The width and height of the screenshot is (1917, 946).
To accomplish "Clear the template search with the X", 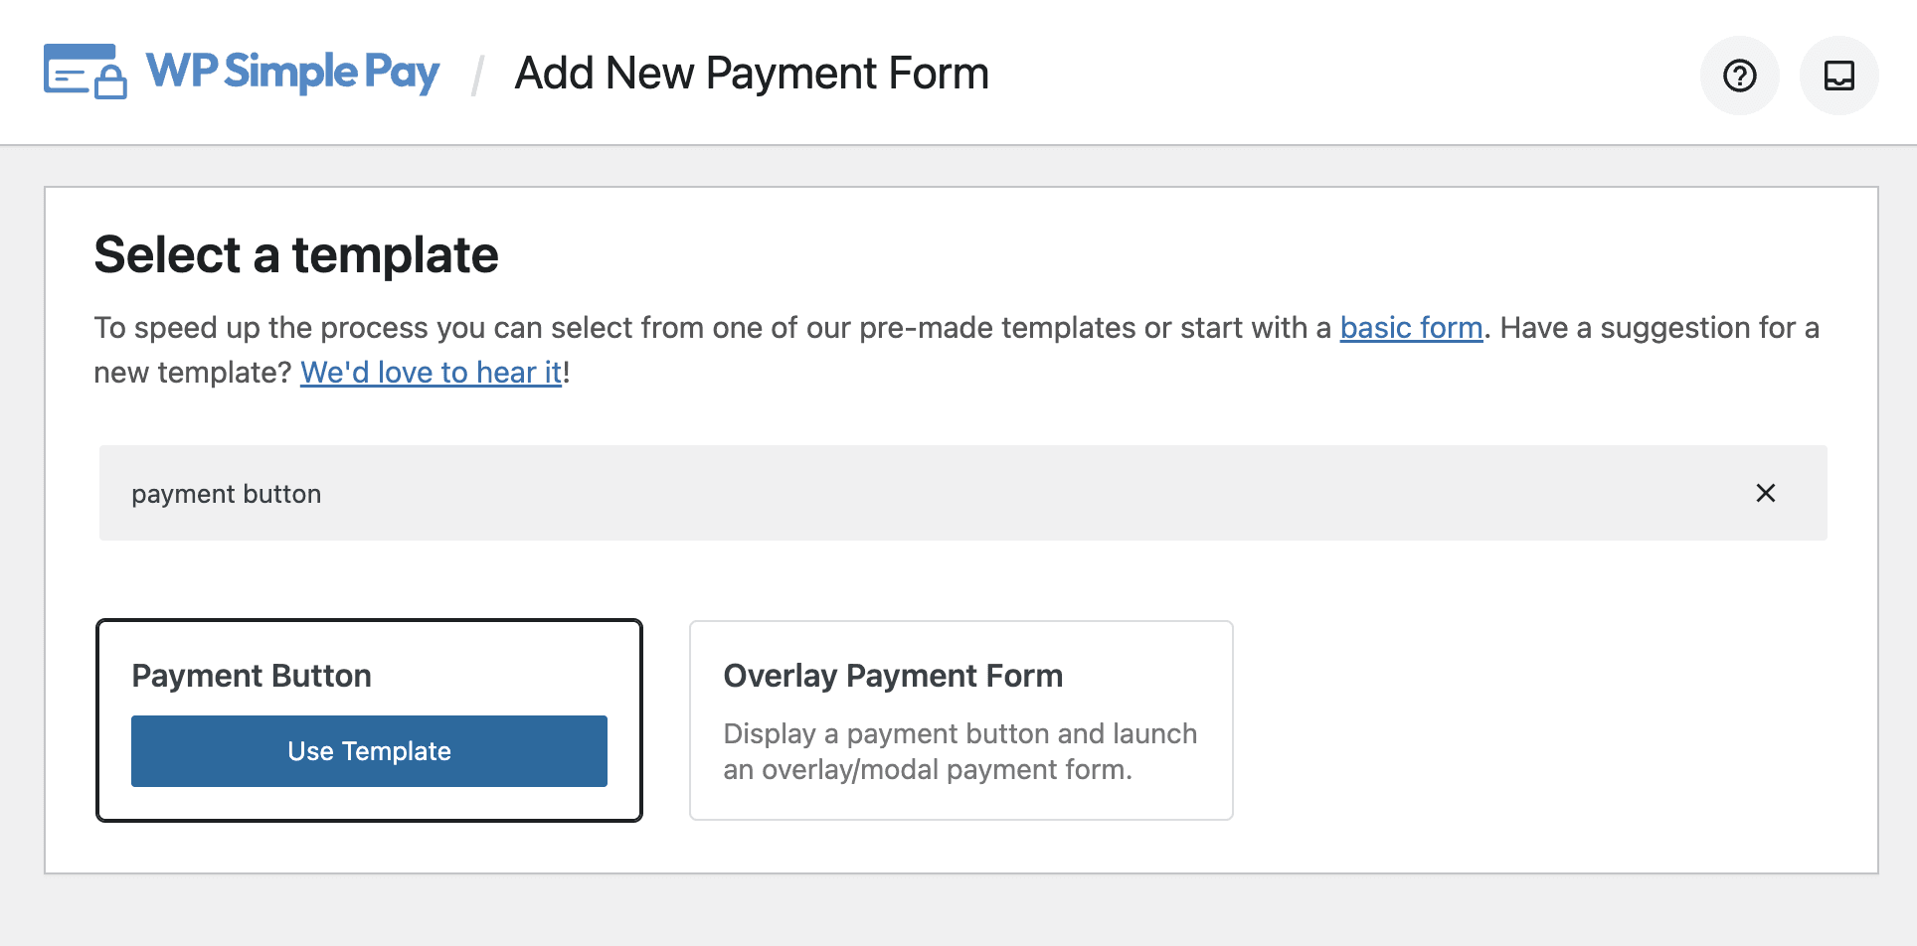I will pos(1765,493).
